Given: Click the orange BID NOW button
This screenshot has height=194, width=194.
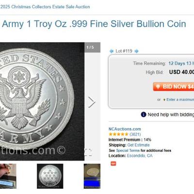Looking at the screenshot, I should (x=174, y=87).
